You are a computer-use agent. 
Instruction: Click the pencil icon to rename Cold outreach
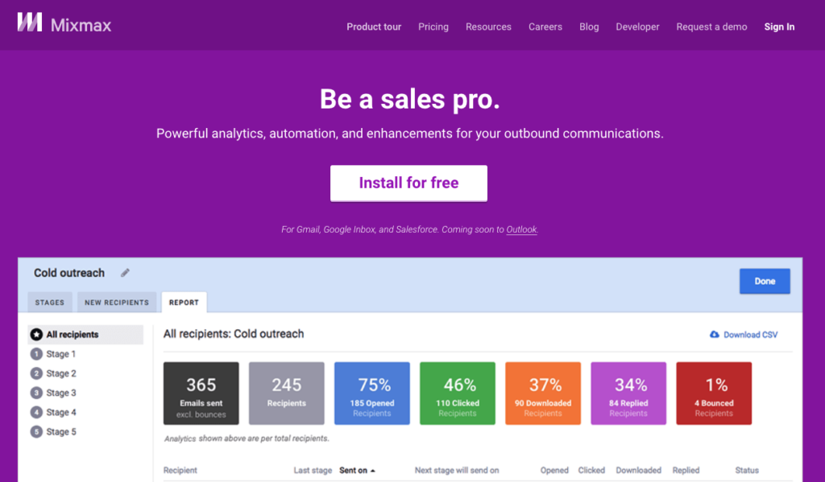[125, 273]
